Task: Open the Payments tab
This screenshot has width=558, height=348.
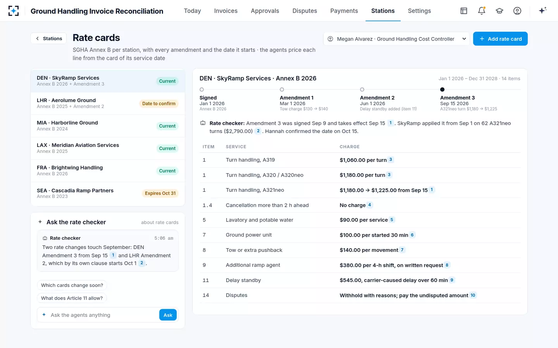Action: pos(344,11)
